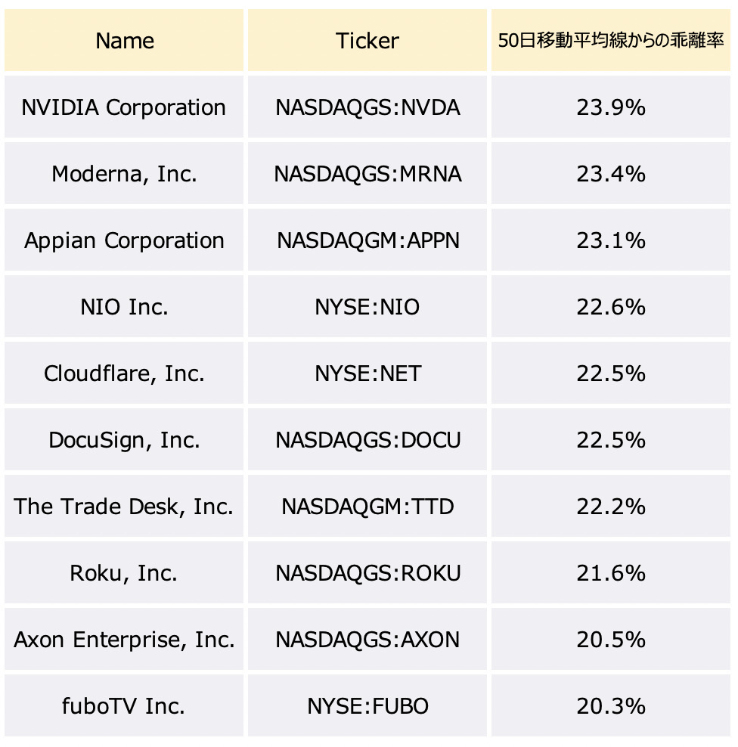The image size is (738, 747).
Task: Click the NASDAQGM:TTD ticker cell
Action: click(367, 506)
